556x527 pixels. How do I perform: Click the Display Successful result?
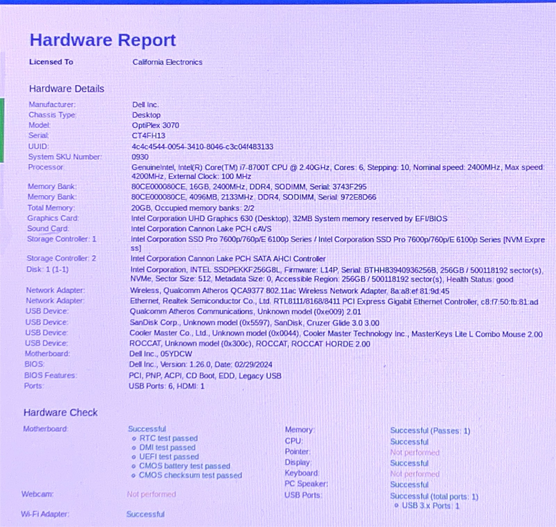pyautogui.click(x=409, y=463)
